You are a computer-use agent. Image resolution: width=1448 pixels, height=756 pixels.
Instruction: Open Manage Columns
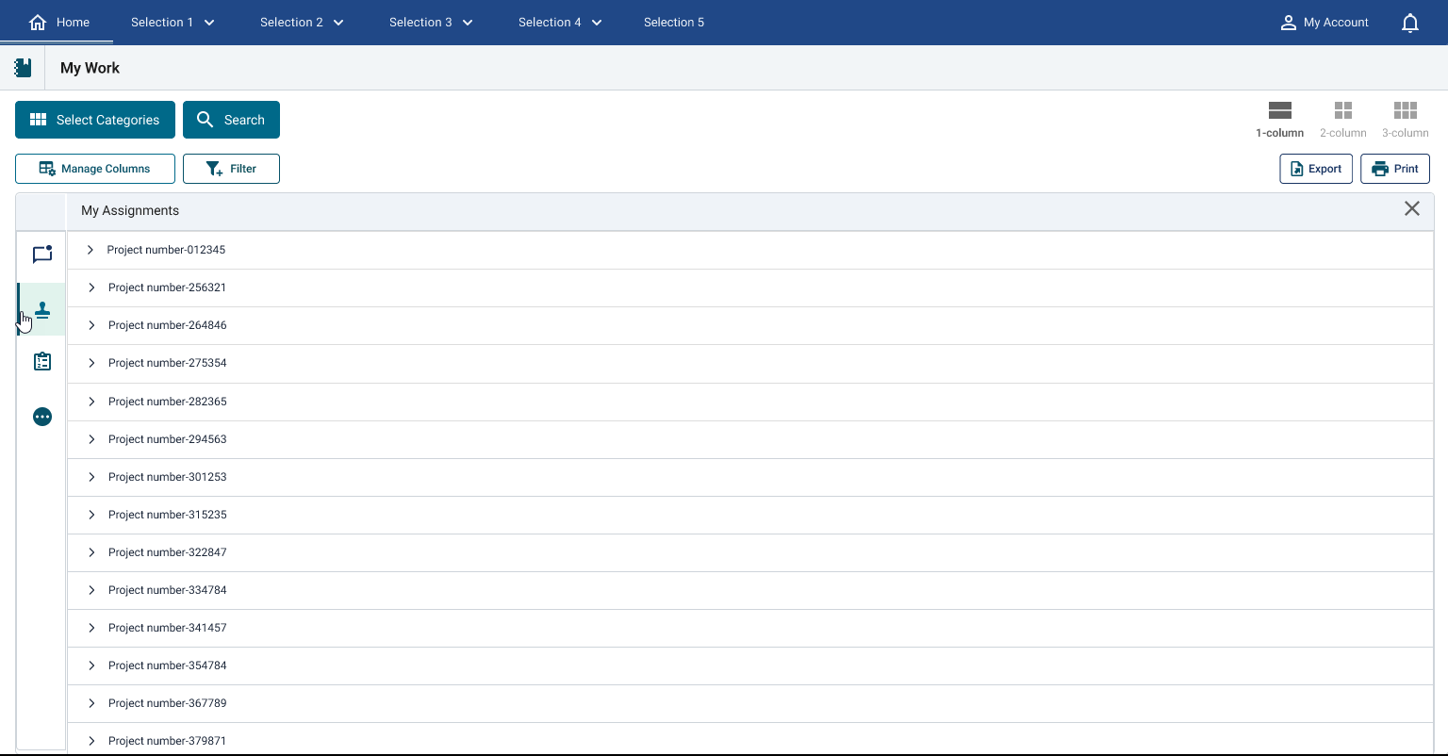[95, 169]
